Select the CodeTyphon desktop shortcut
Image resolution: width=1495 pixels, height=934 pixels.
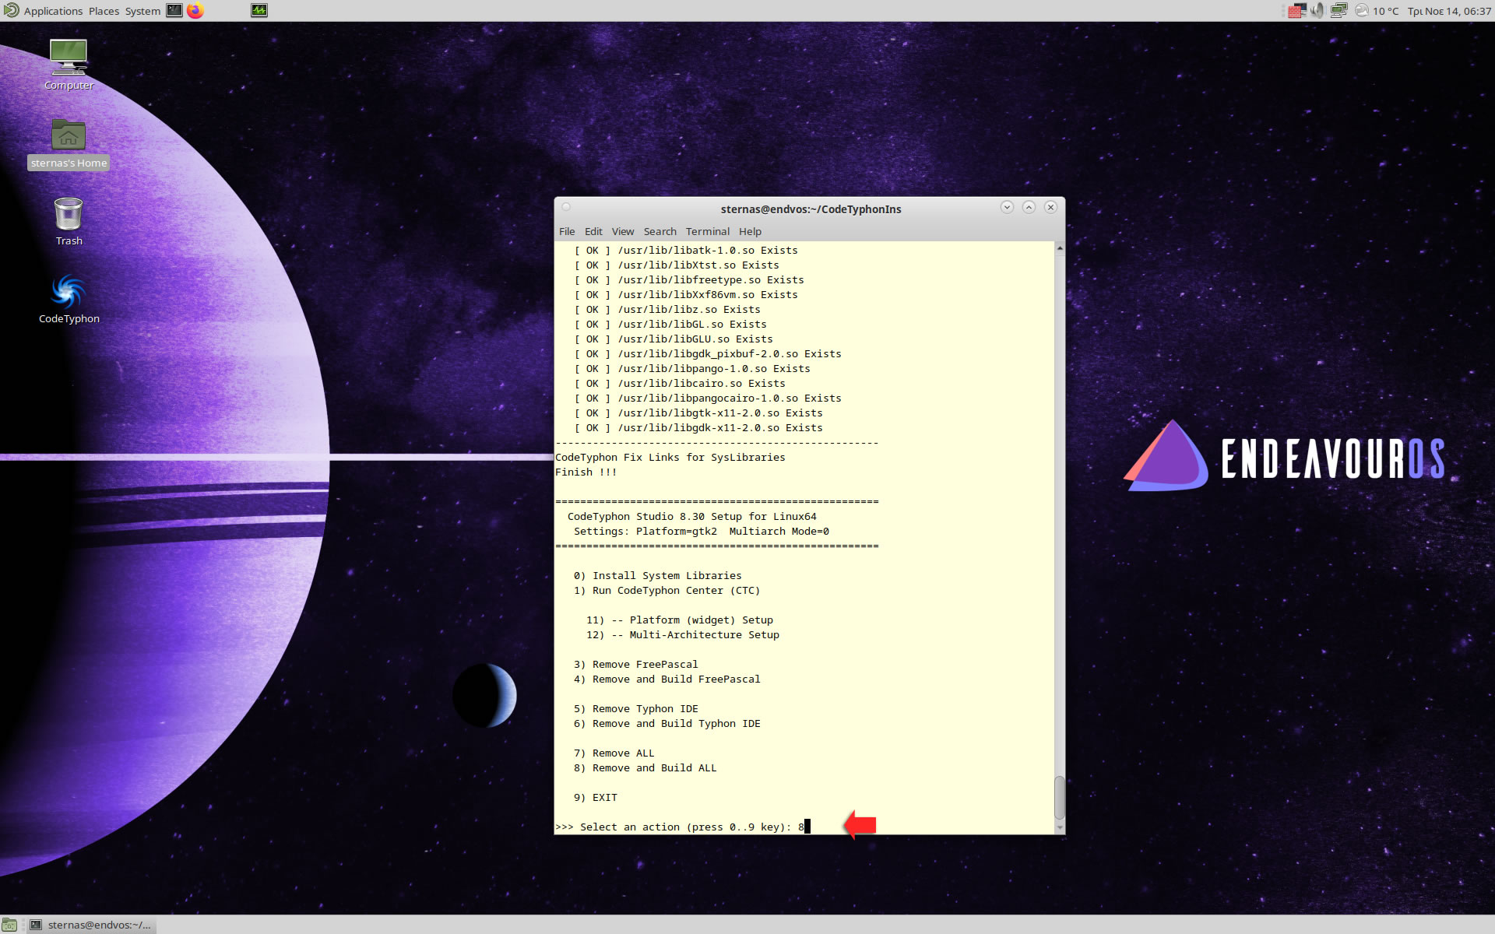pos(69,300)
